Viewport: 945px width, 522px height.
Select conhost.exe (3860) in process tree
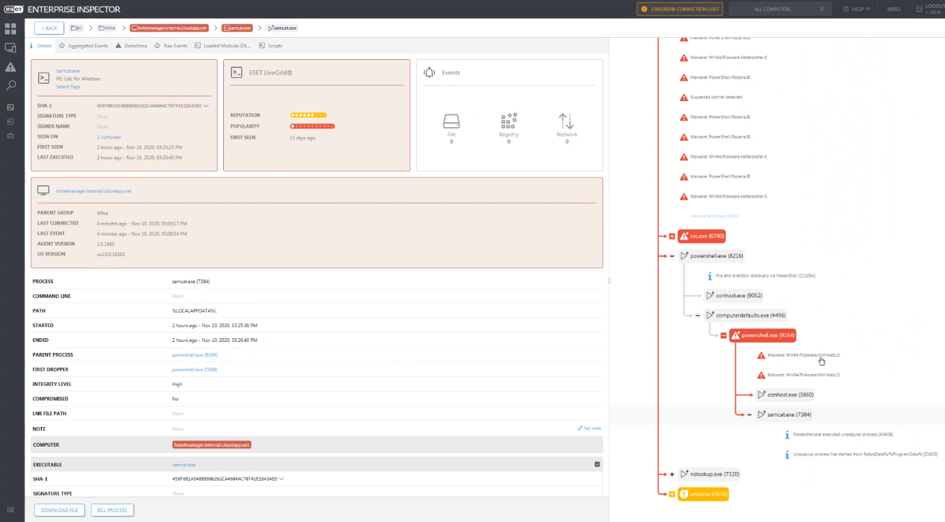[786, 395]
